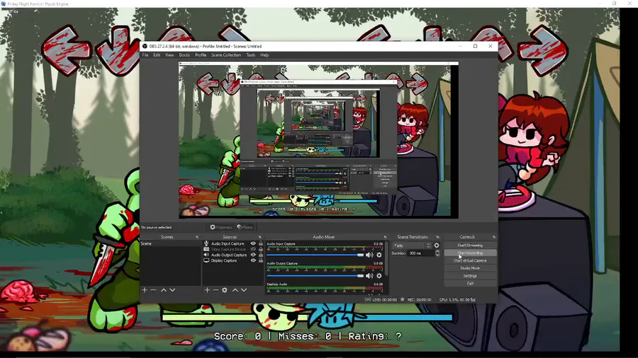Mute Audio Input Capture speaker icon

click(x=369, y=255)
